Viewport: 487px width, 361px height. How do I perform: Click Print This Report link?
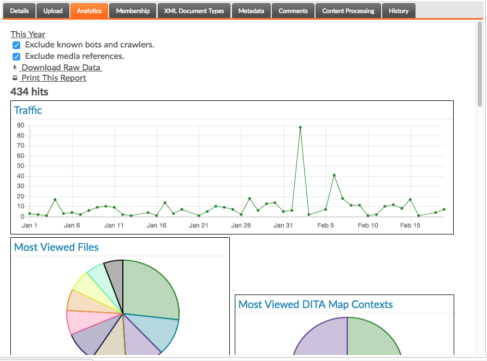(x=54, y=78)
